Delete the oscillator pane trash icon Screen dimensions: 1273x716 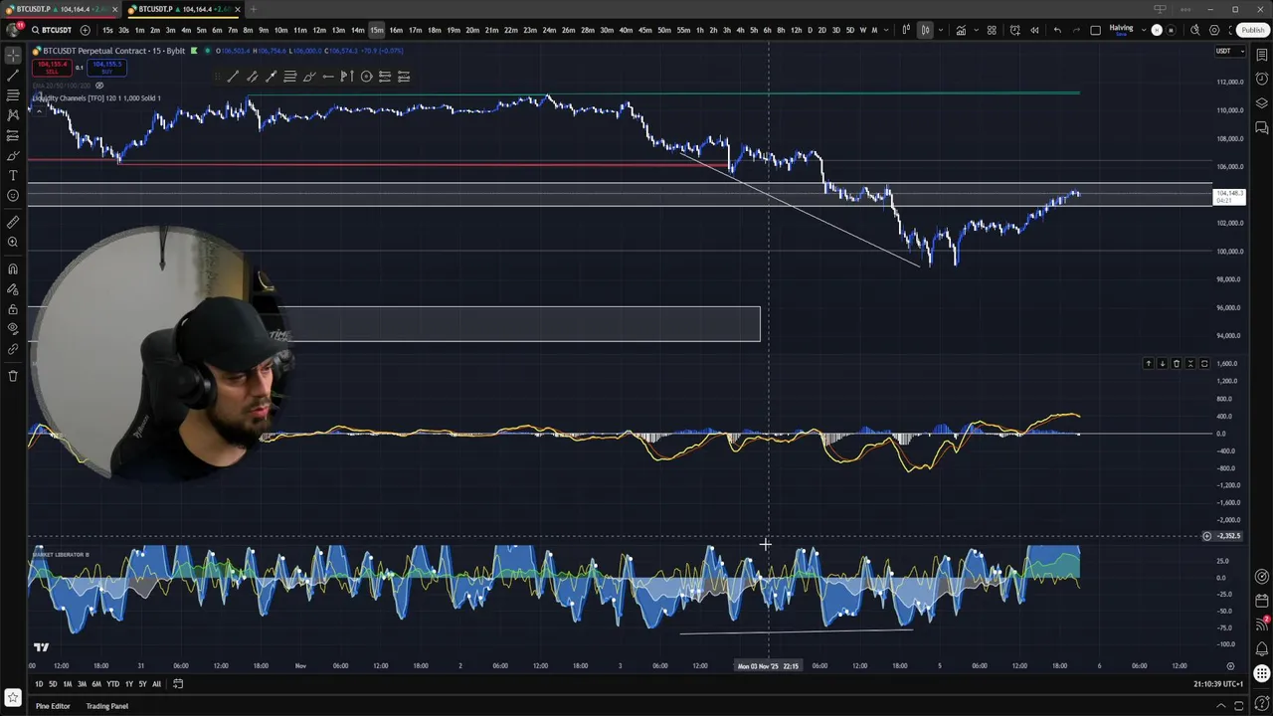point(1177,364)
